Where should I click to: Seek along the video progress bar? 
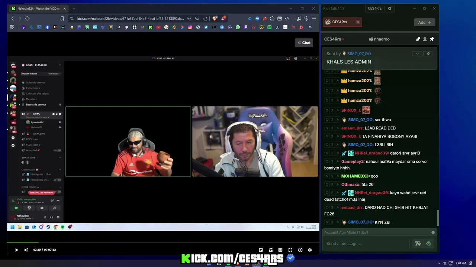click(x=163, y=243)
